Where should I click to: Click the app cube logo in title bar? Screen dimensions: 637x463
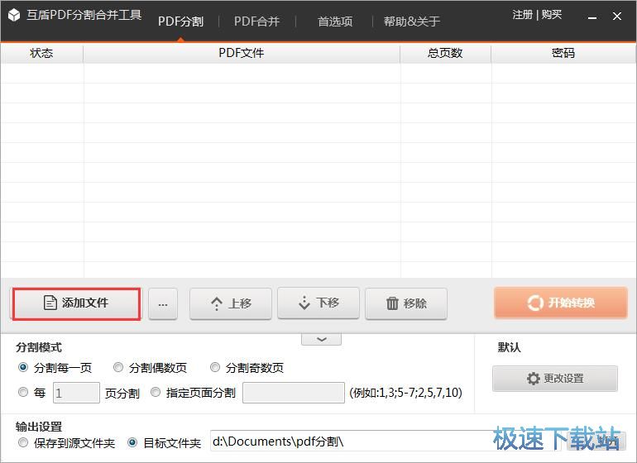[x=14, y=16]
